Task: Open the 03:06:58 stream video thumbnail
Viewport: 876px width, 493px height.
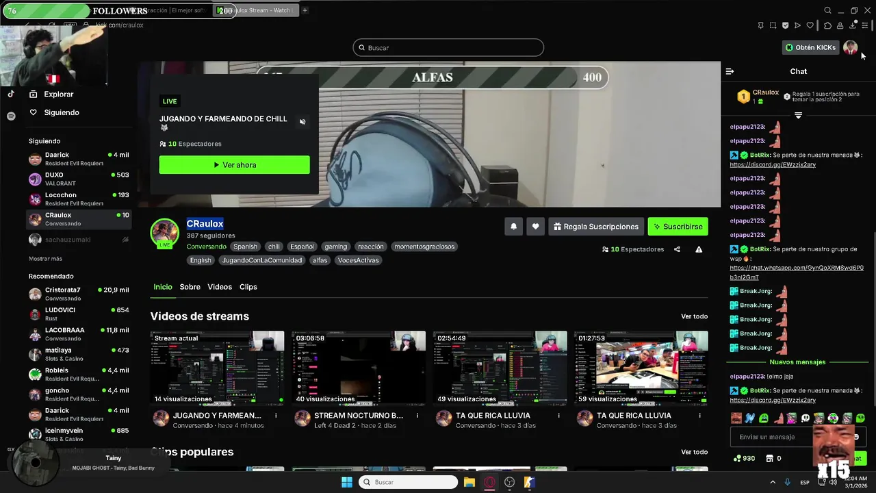Action: tap(359, 368)
